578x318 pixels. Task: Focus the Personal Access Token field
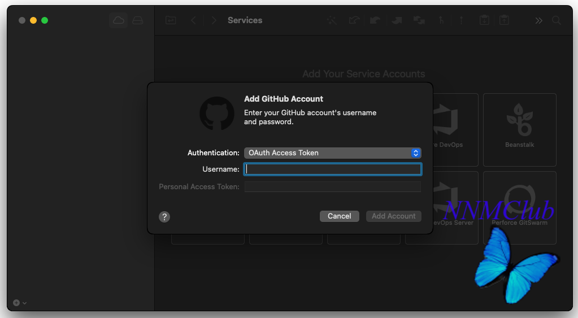[332, 186]
